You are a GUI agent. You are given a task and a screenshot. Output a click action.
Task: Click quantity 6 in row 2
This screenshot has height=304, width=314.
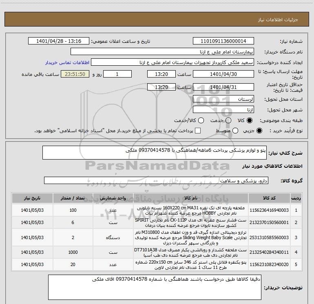click(x=73, y=222)
